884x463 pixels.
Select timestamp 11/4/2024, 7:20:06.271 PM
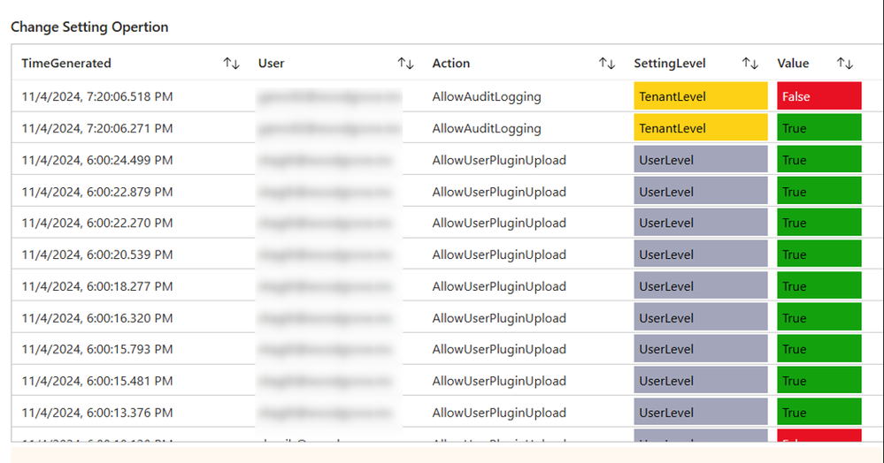(97, 128)
